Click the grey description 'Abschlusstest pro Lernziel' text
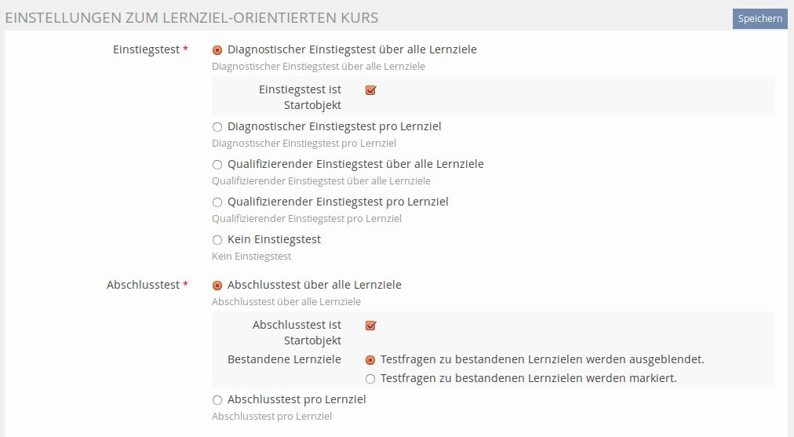The height and width of the screenshot is (437, 794). click(271, 416)
